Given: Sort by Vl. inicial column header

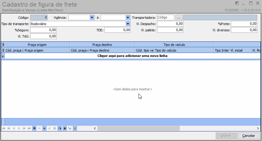Looking at the screenshot, I should click(240, 50).
